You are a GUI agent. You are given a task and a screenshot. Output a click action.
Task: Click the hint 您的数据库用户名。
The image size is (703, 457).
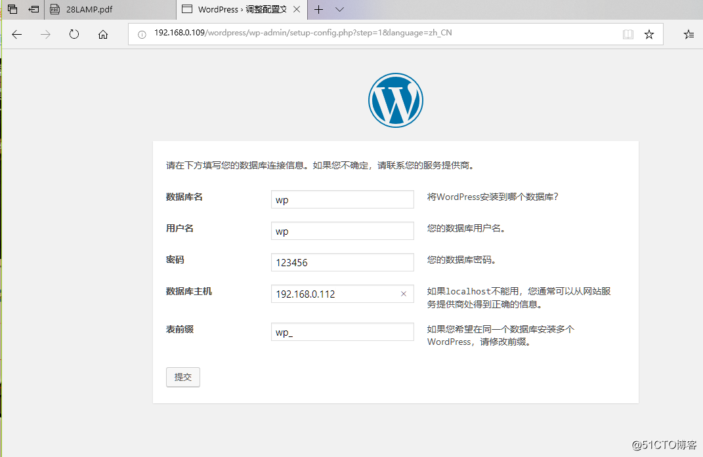point(466,228)
